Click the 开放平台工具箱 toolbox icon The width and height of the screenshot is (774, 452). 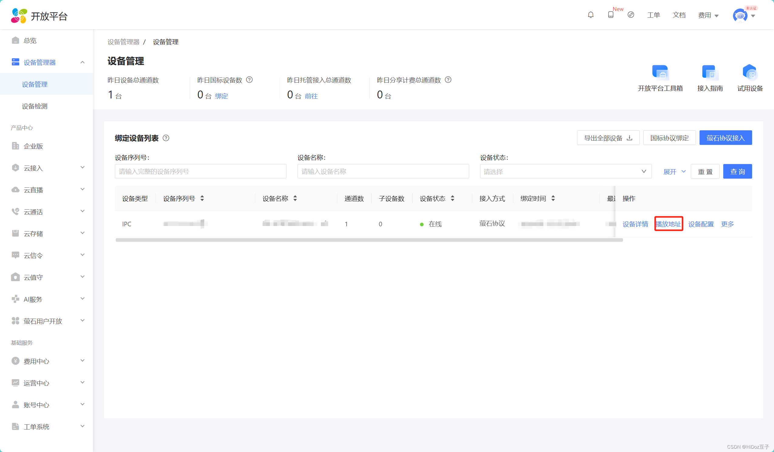click(x=660, y=73)
